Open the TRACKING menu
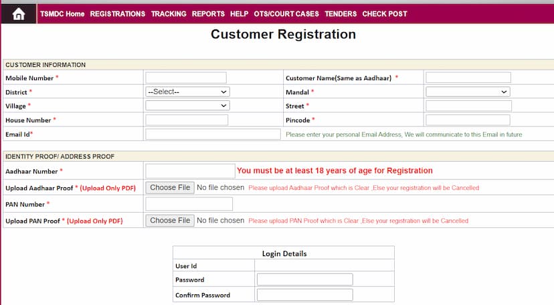Screen dimensions: 554x305 click(x=169, y=14)
